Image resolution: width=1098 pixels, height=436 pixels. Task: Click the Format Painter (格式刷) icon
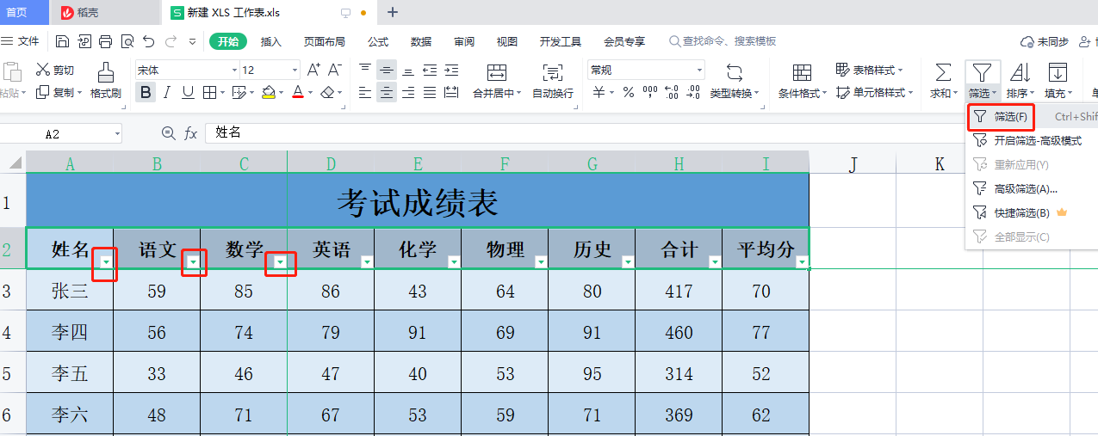coord(105,72)
